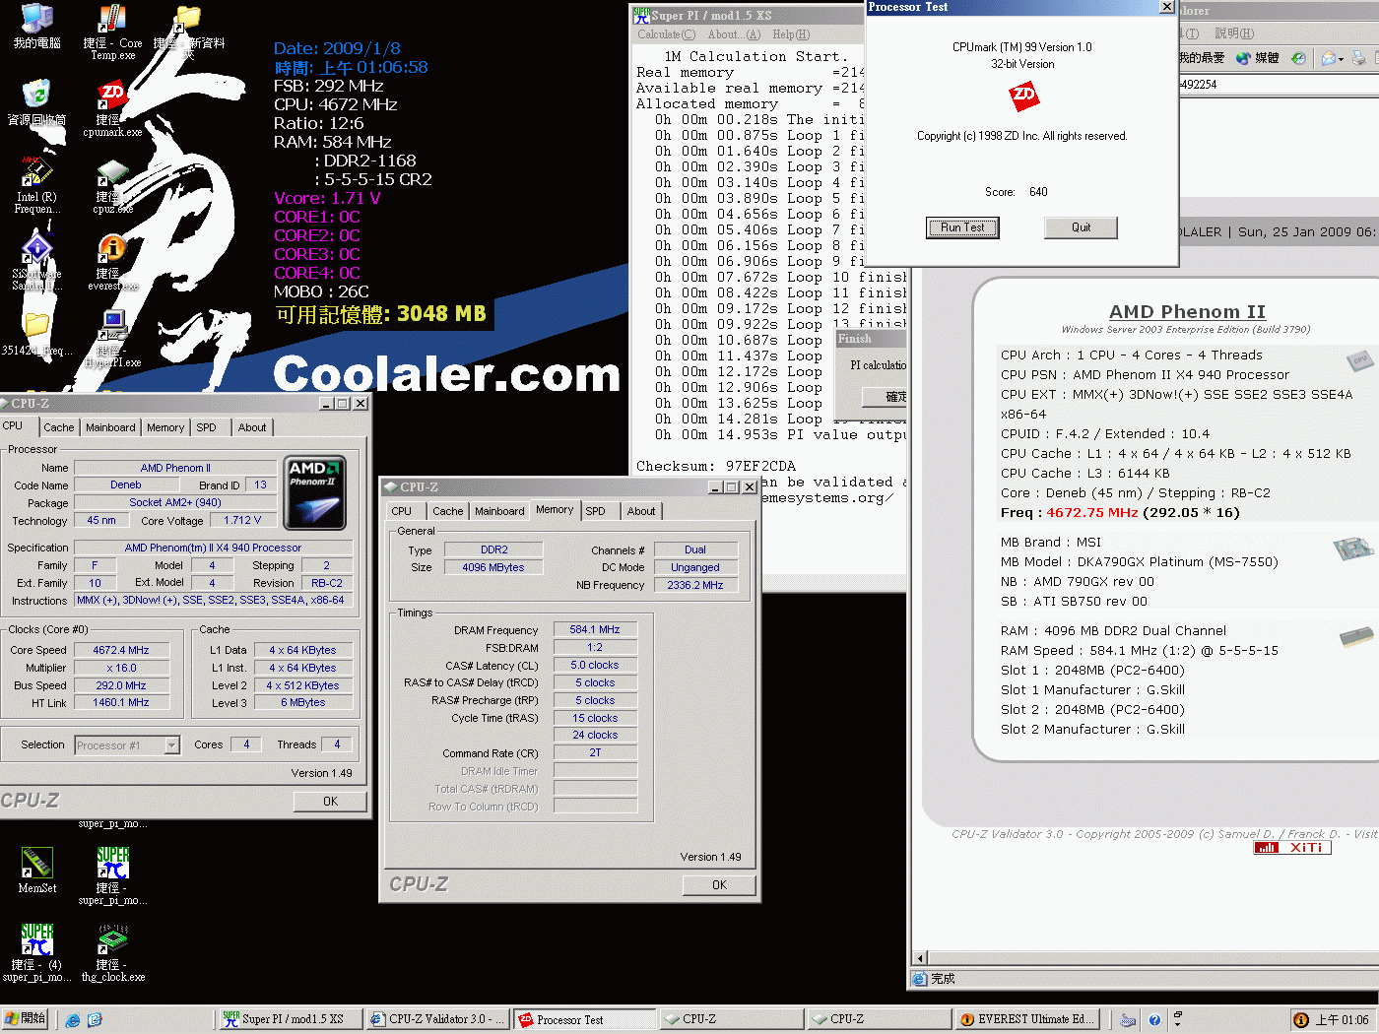Click Internet Explorer quick launch icon
This screenshot has height=1034, width=1379.
click(x=73, y=1020)
